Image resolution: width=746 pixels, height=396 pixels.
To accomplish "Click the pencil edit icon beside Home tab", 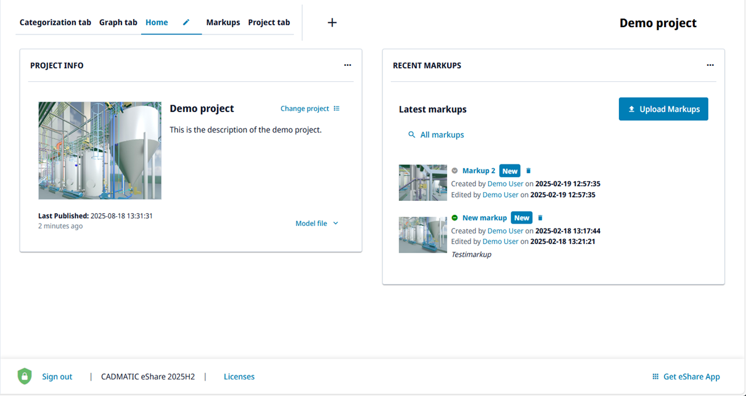I will click(186, 22).
